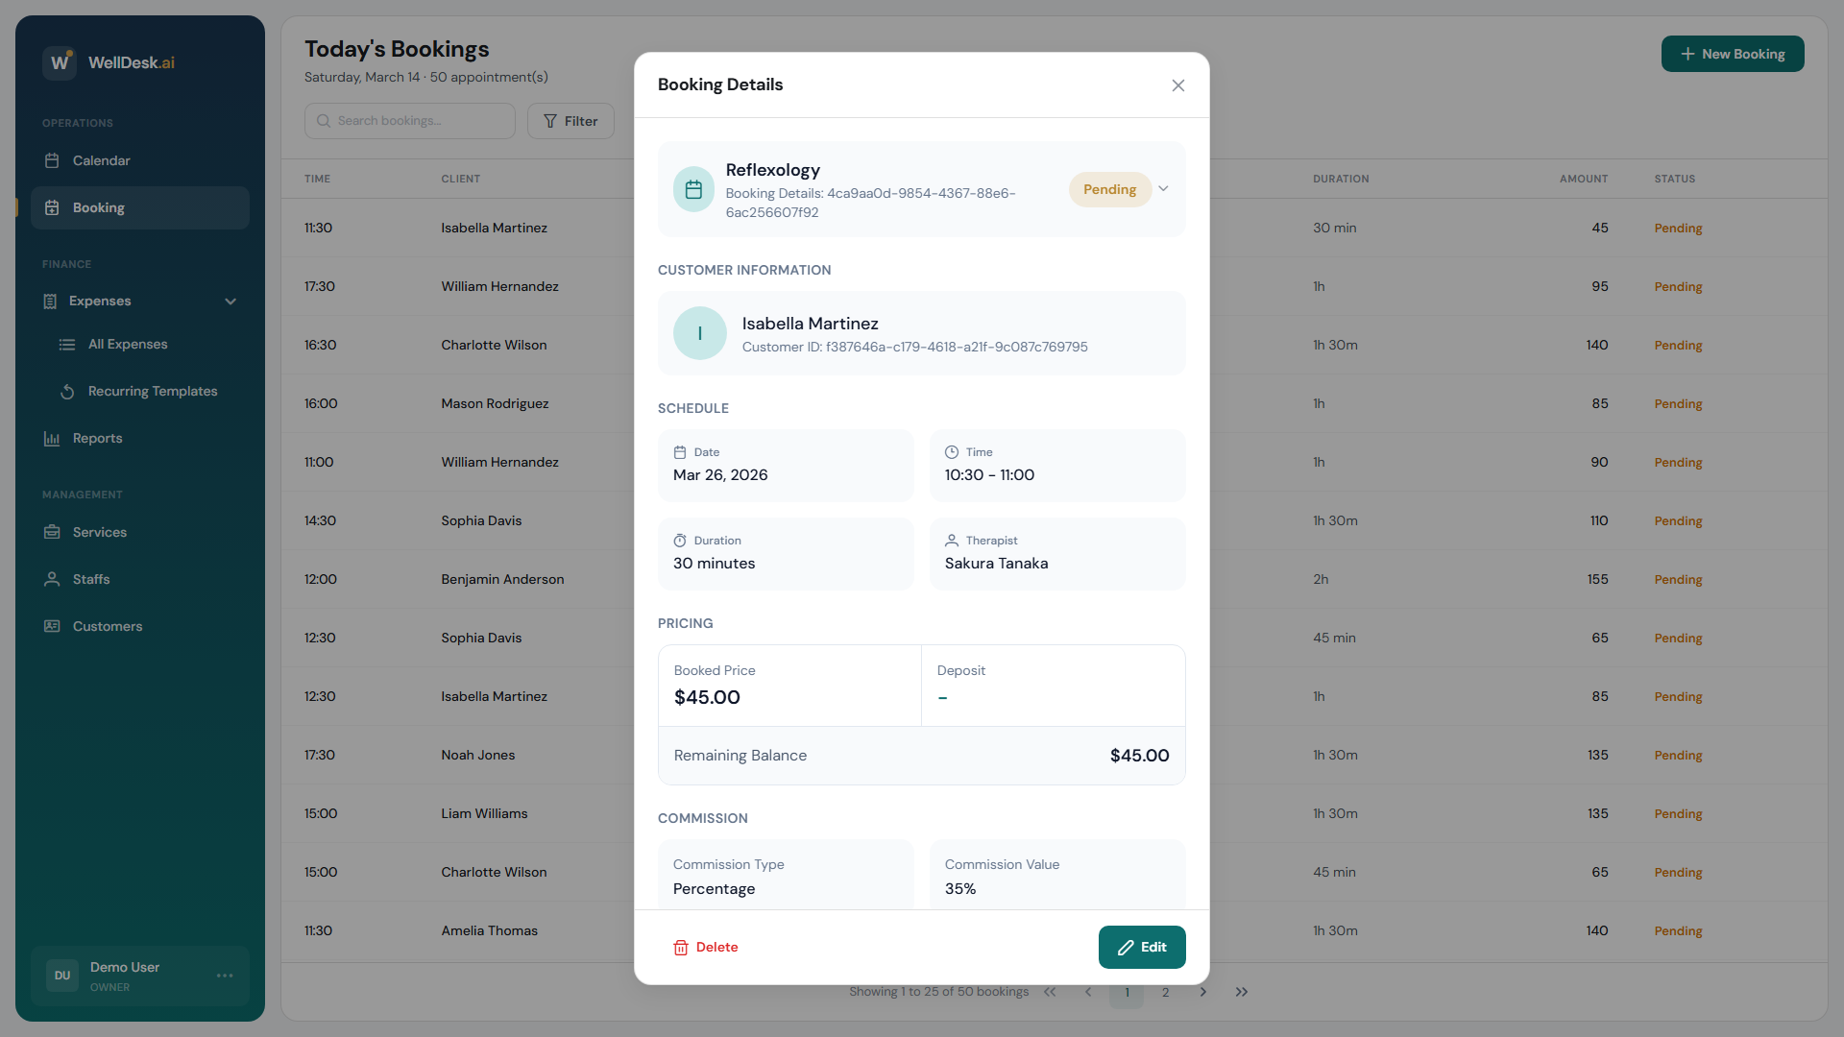Delete this booking
The image size is (1844, 1037).
click(x=705, y=947)
